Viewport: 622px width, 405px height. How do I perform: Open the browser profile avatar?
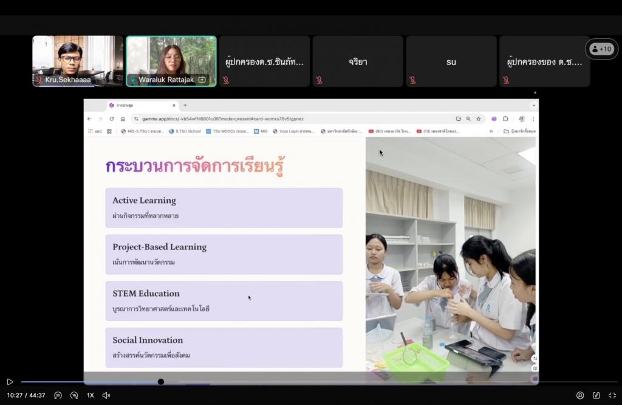click(x=522, y=119)
